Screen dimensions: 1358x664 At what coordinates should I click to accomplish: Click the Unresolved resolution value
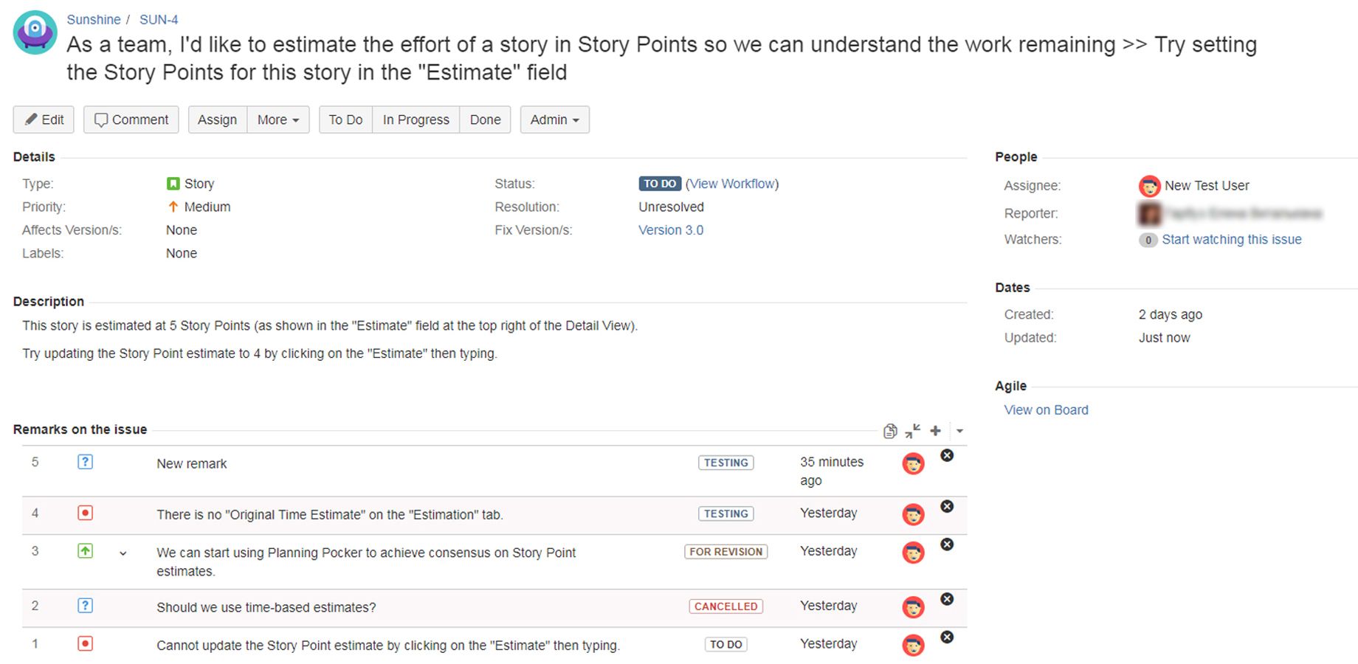(671, 207)
